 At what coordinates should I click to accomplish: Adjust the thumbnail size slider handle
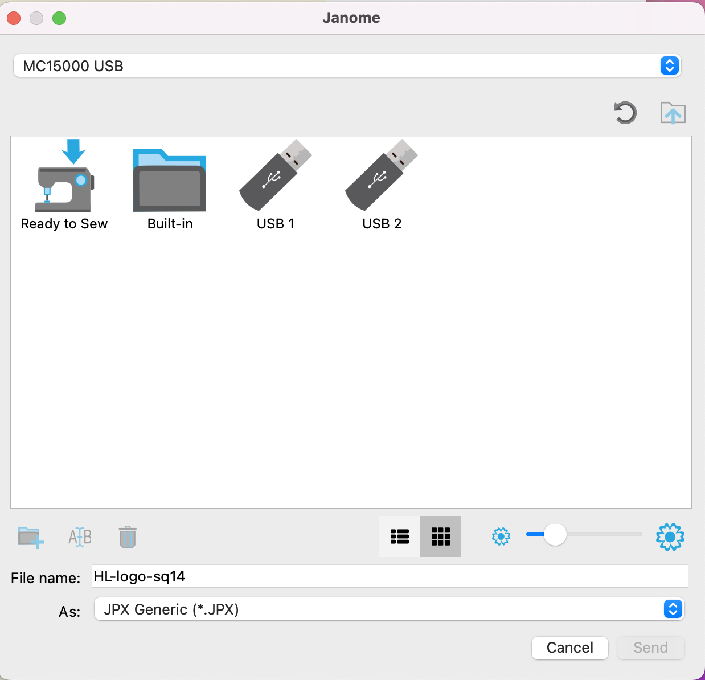tap(555, 534)
